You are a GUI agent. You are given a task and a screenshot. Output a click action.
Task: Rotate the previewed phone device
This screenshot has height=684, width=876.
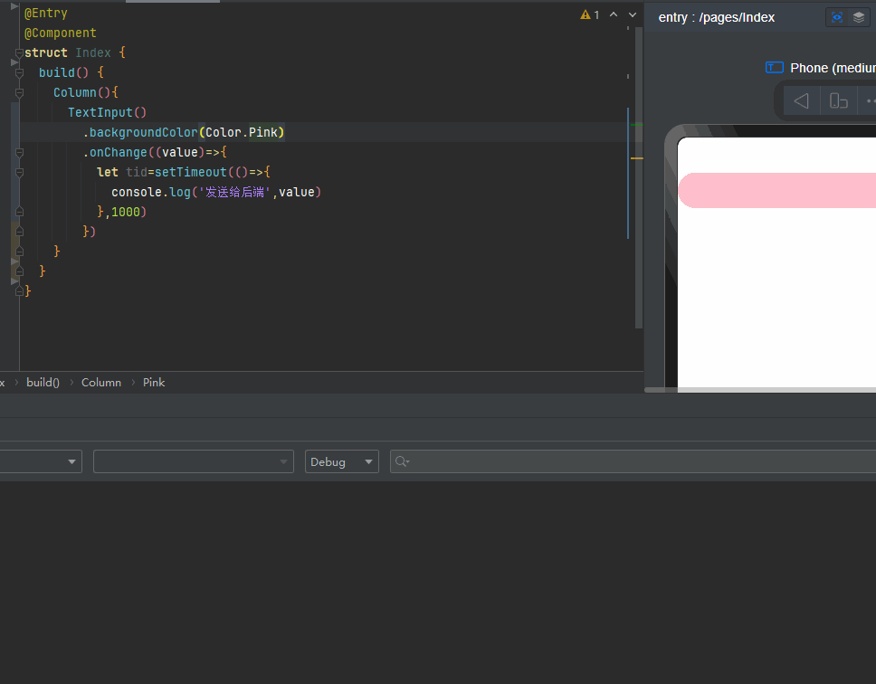pos(838,101)
